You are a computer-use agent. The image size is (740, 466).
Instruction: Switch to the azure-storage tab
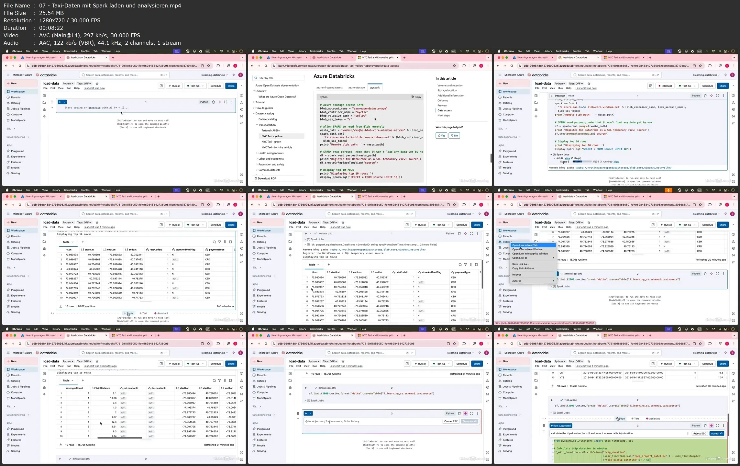pos(356,87)
